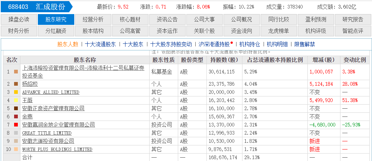Select the 股东研究 tab
This screenshot has width=372, height=161.
[56, 19]
